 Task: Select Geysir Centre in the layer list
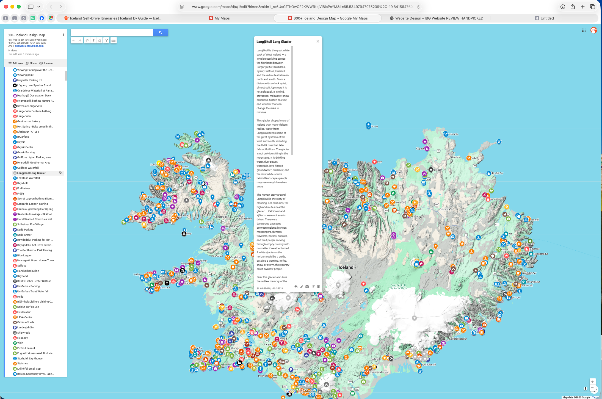tap(25, 147)
